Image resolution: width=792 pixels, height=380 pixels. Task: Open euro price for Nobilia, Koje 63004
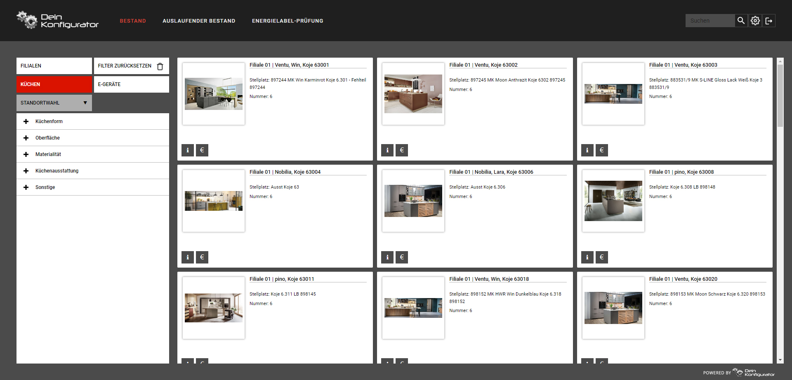pos(202,257)
